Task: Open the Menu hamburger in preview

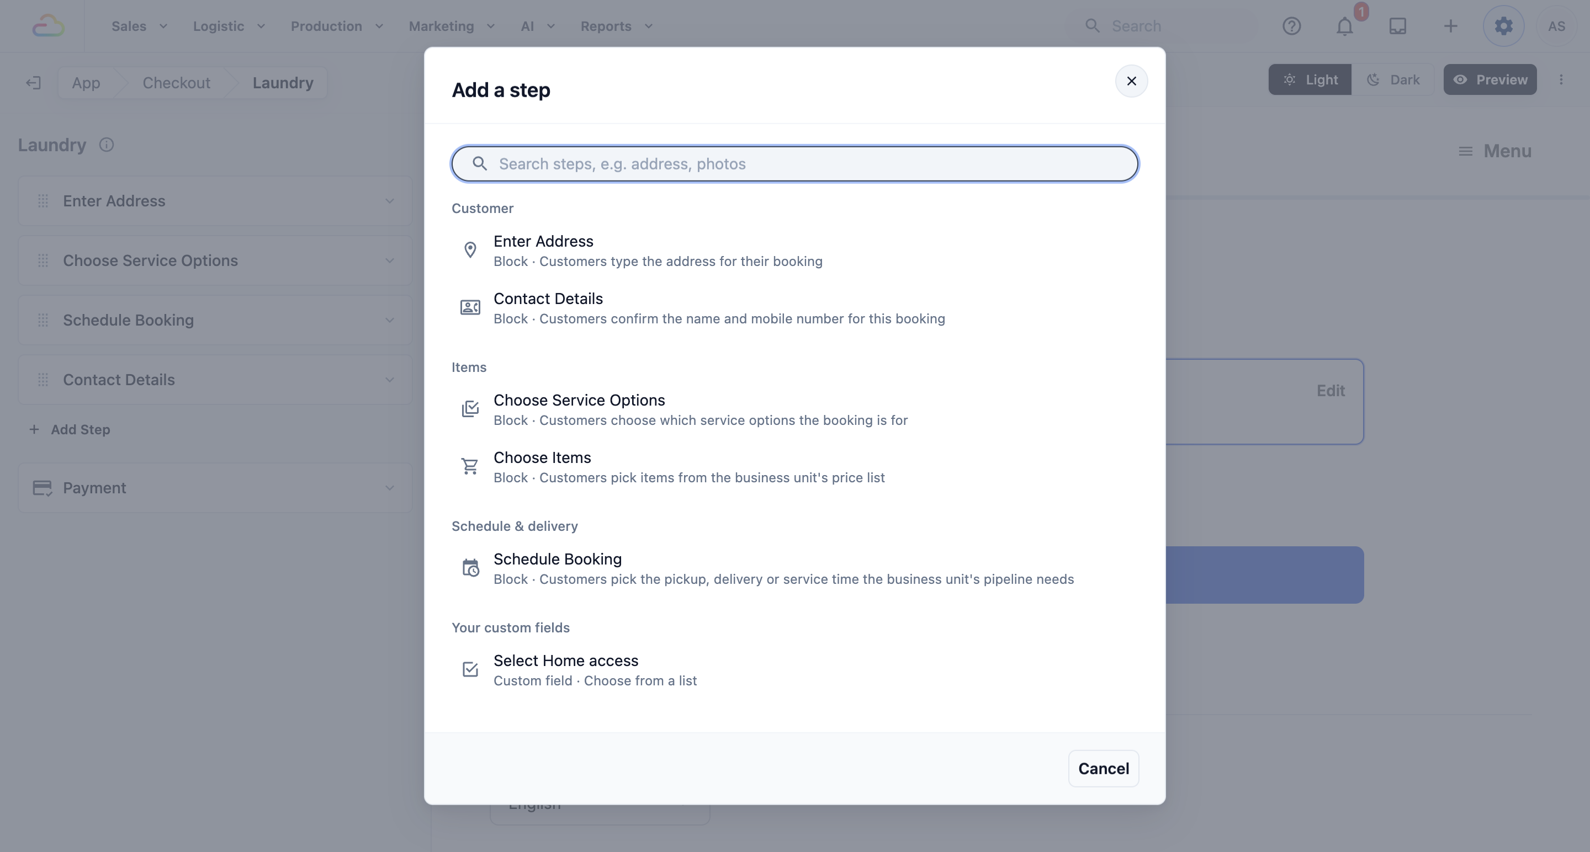Action: point(1494,151)
